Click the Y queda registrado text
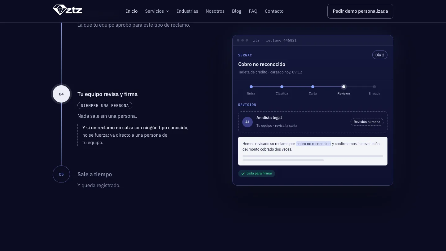 click(99, 185)
